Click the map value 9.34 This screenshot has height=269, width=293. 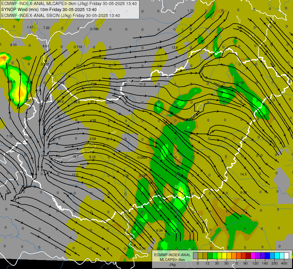click(160, 230)
